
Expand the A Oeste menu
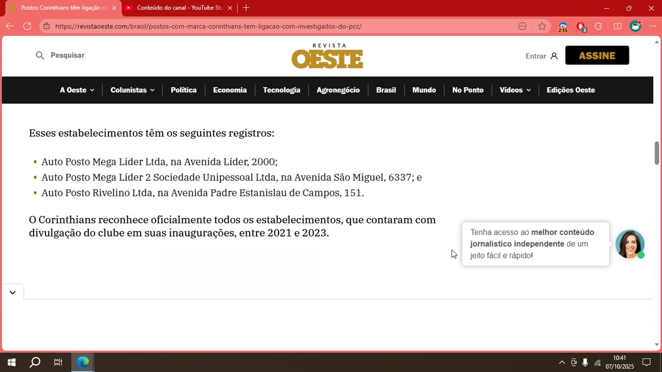click(77, 90)
